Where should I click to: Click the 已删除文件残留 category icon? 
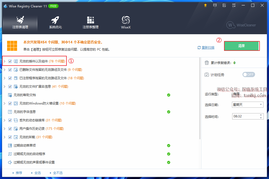coord(15,70)
